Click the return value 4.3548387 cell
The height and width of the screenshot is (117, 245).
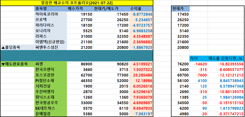(141, 36)
